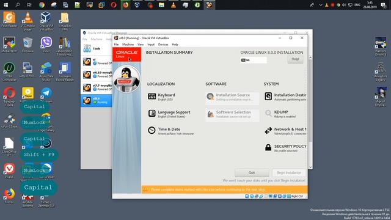Image resolution: width=391 pixels, height=220 pixels.
Task: Open VLC media player desktop shortcut
Action: pos(27,21)
